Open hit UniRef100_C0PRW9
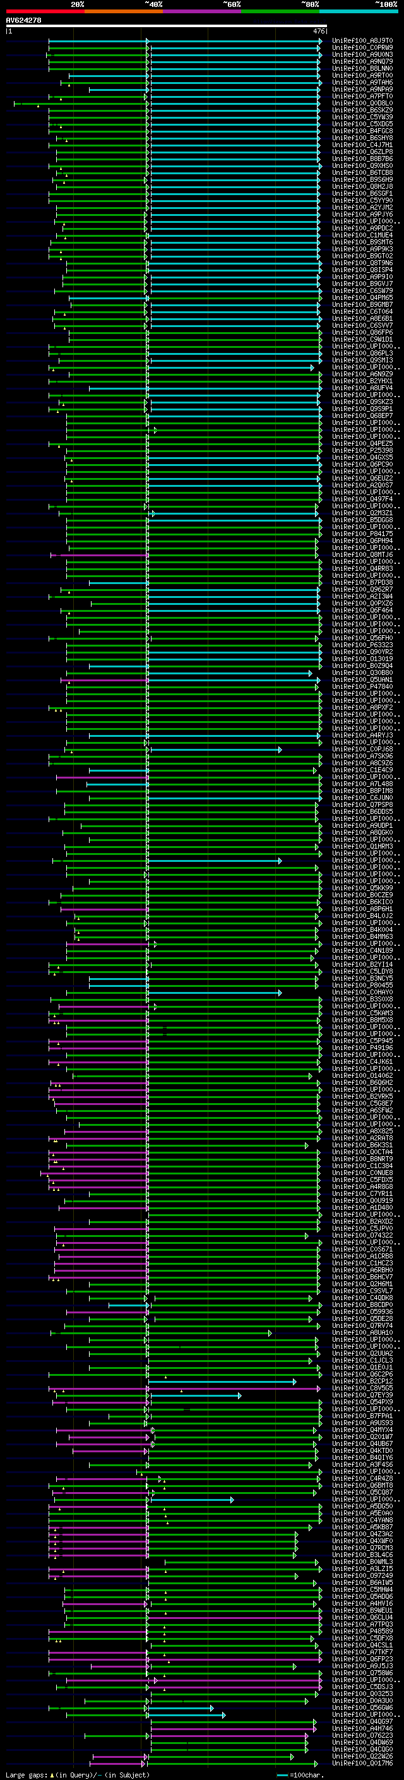 point(362,48)
